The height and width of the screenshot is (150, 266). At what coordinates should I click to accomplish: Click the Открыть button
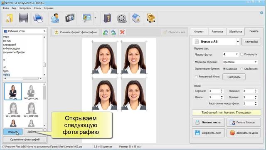pos(13,132)
